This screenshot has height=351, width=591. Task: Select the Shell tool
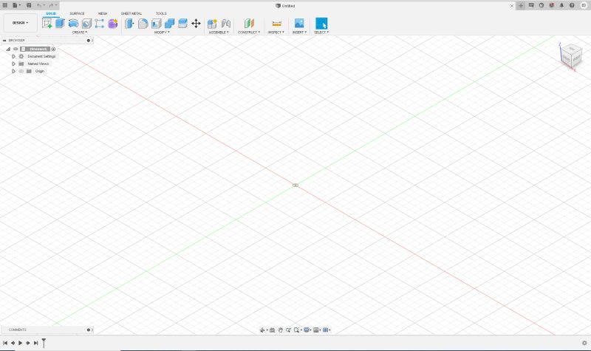coord(156,24)
